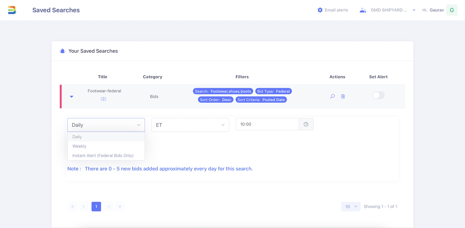Click the next page arrow in pagination
Viewport: 465px width, 228px height.
tap(108, 206)
